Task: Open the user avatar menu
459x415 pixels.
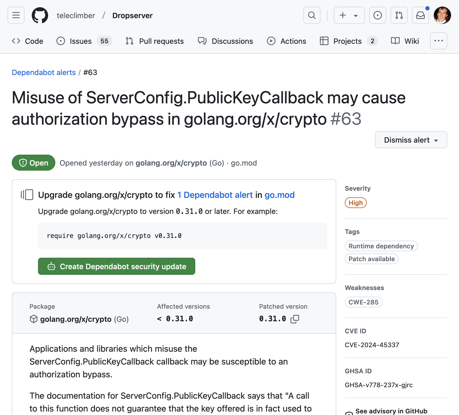Action: click(442, 15)
